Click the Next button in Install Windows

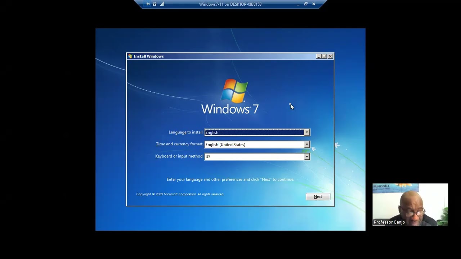[x=318, y=196]
